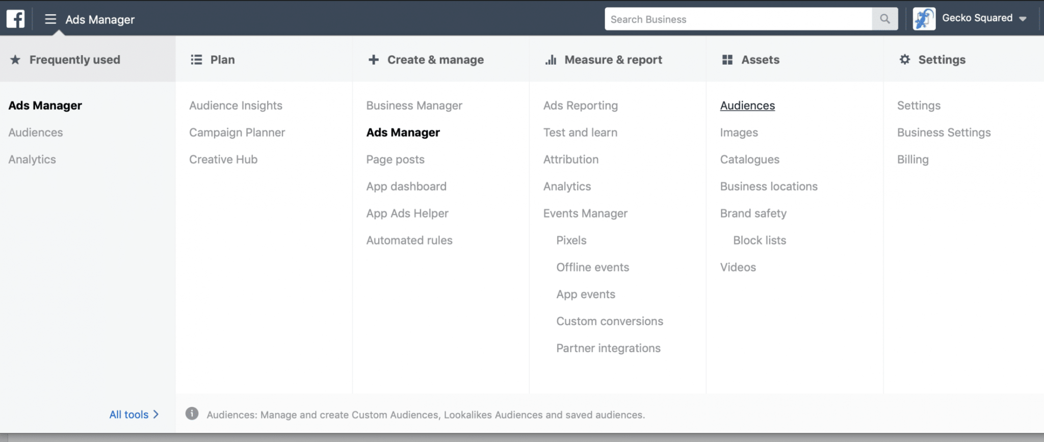
Task: Open App events
Action: click(586, 295)
